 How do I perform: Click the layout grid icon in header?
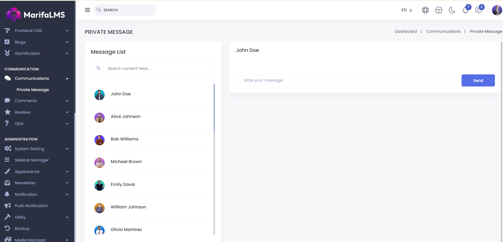(439, 10)
